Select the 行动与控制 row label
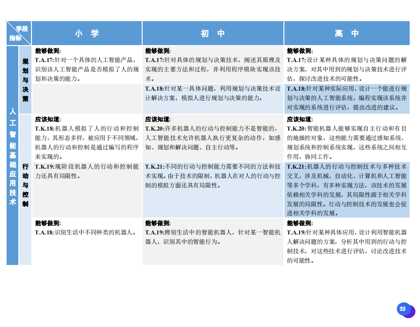The height and width of the screenshot is (327, 420). pos(25,186)
